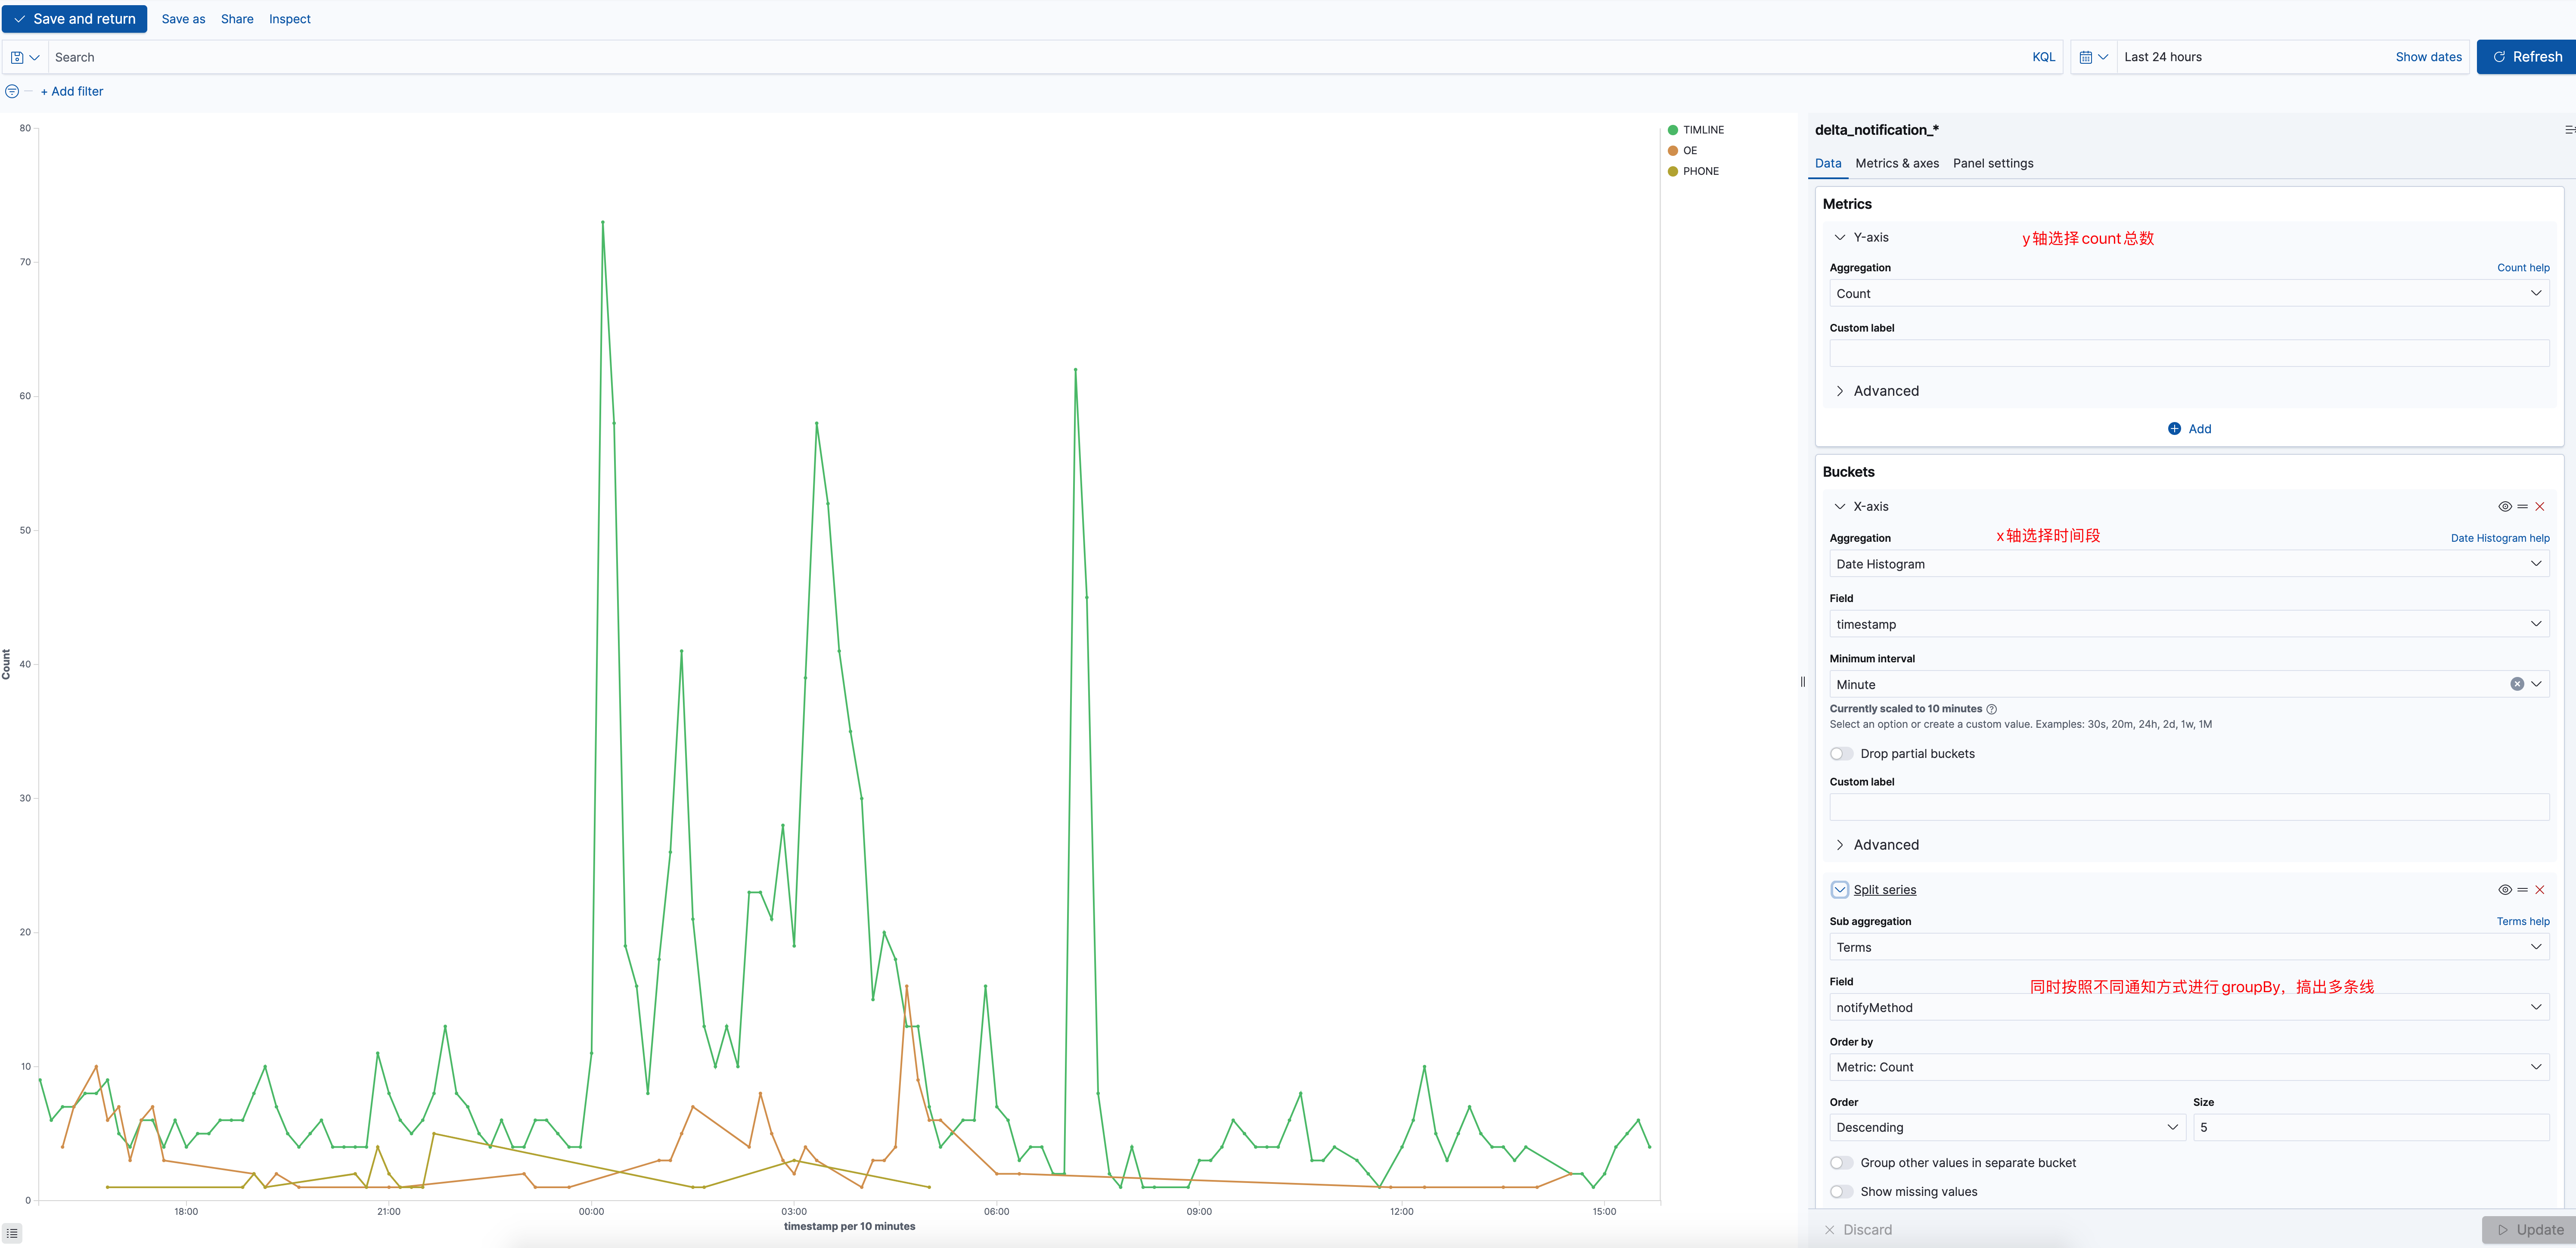This screenshot has width=2576, height=1248.
Task: Discard the editor changes
Action: click(1858, 1230)
